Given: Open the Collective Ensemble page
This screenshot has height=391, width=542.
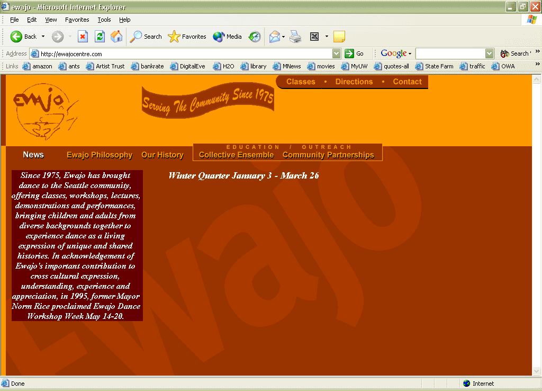Looking at the screenshot, I should (237, 155).
